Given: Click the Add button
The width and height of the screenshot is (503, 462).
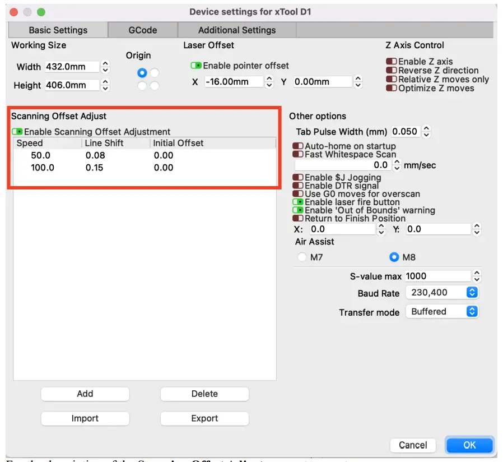Looking at the screenshot, I should (85, 394).
